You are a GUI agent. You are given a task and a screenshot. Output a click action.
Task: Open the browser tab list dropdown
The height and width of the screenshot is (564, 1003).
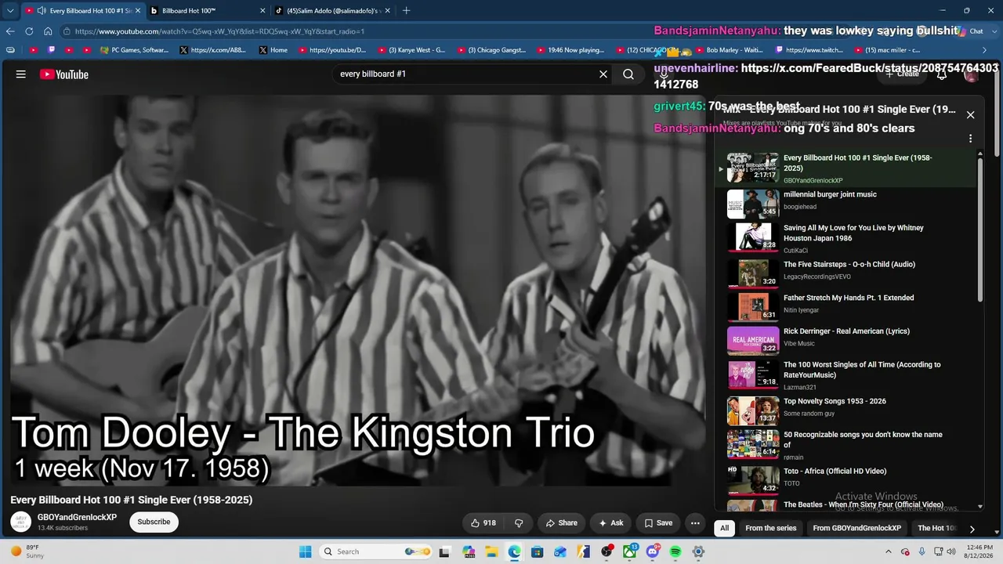point(10,11)
